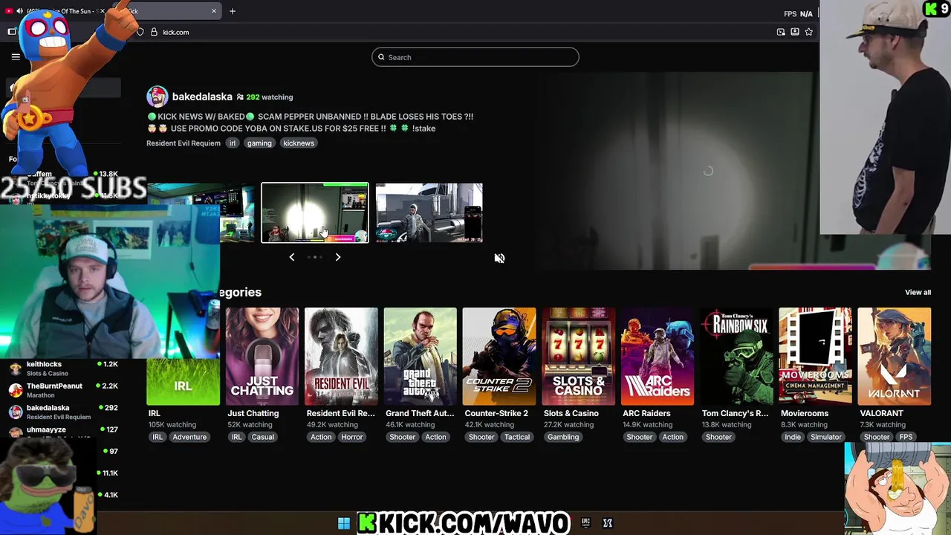The width and height of the screenshot is (951, 535).
Task: Open the Windows Start menu
Action: [x=344, y=523]
